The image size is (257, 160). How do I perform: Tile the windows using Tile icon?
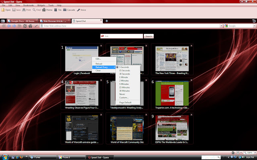(x=58, y=10)
